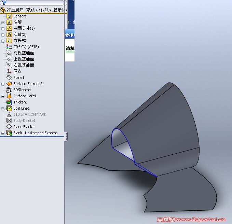
Task: Click the 3DSketch4 sketch icon
Action: [x=9, y=90]
